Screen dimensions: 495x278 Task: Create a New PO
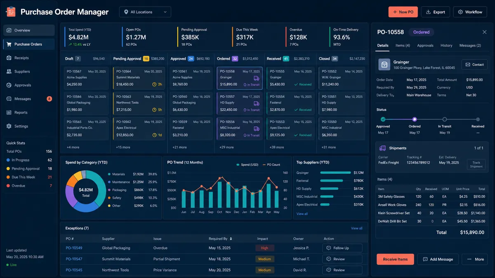click(x=403, y=12)
